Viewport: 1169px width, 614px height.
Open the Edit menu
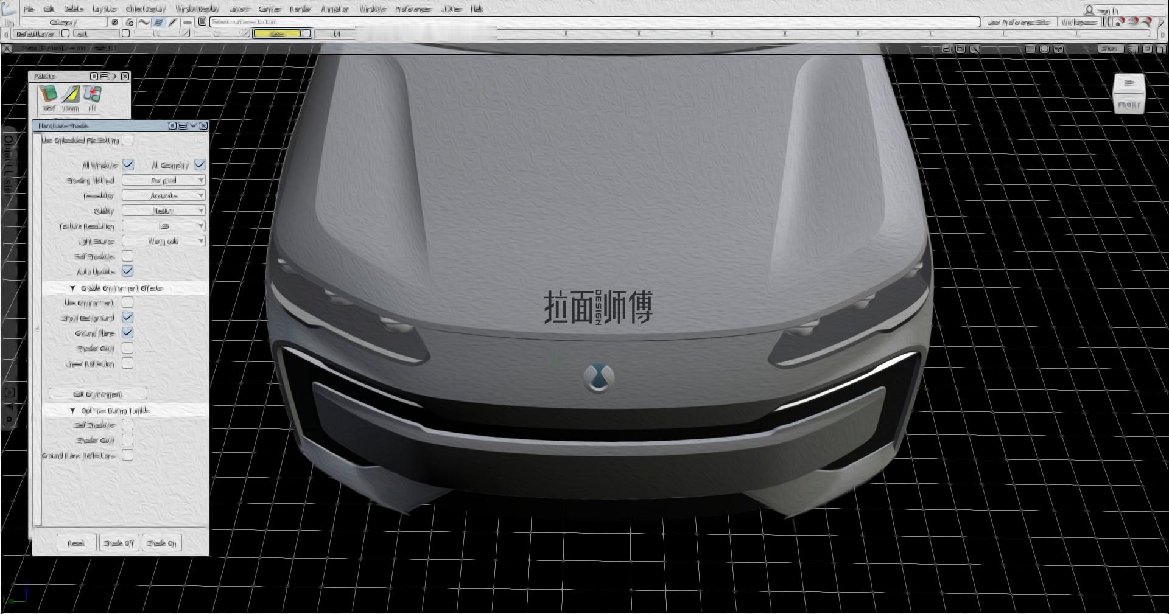click(x=49, y=9)
